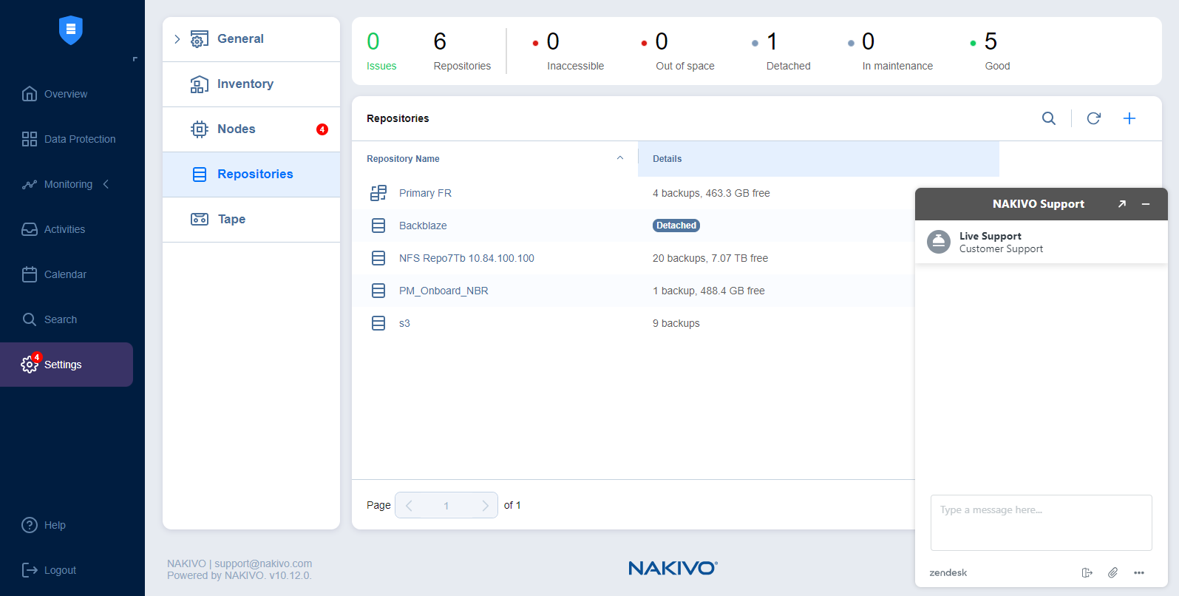
Task: Collapse the Monitoring menu chevron
Action: [x=106, y=184]
